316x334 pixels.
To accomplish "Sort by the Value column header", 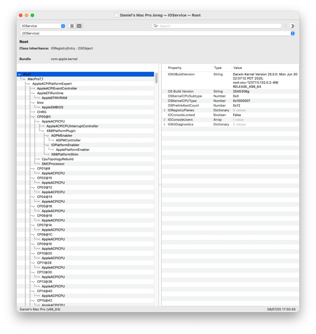I will point(237,68).
